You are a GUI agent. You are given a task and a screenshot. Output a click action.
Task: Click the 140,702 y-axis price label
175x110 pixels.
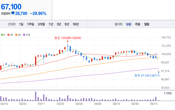click(x=166, y=38)
